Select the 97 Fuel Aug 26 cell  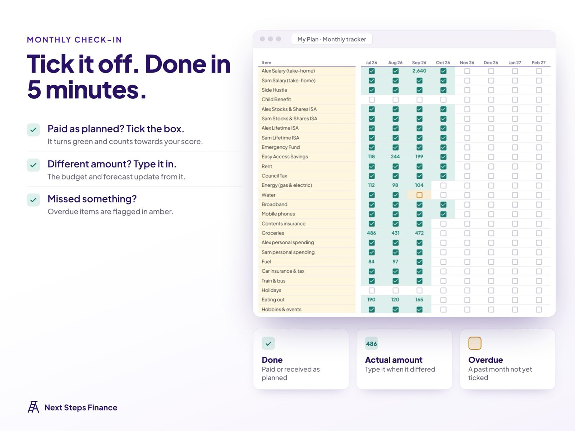point(395,261)
